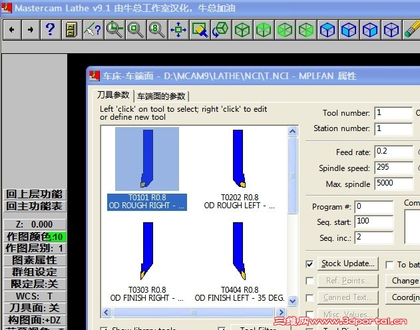Fit geometry to screen with arrows icon
The width and height of the screenshot is (420, 330).
point(178,29)
